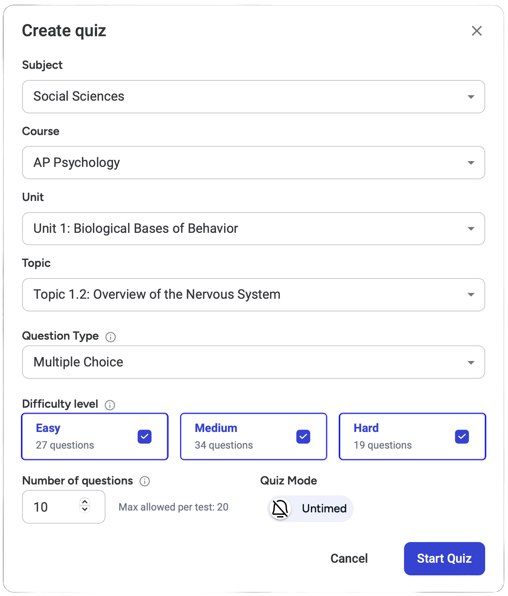
Task: Click the Difficulty level info icon
Action: pyautogui.click(x=110, y=405)
